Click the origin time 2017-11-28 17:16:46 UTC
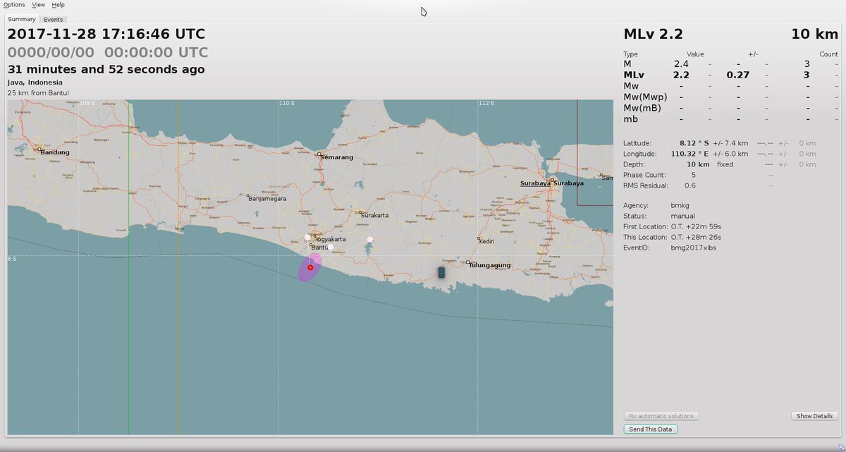Screen dimensions: 846x452 [x=106, y=34]
